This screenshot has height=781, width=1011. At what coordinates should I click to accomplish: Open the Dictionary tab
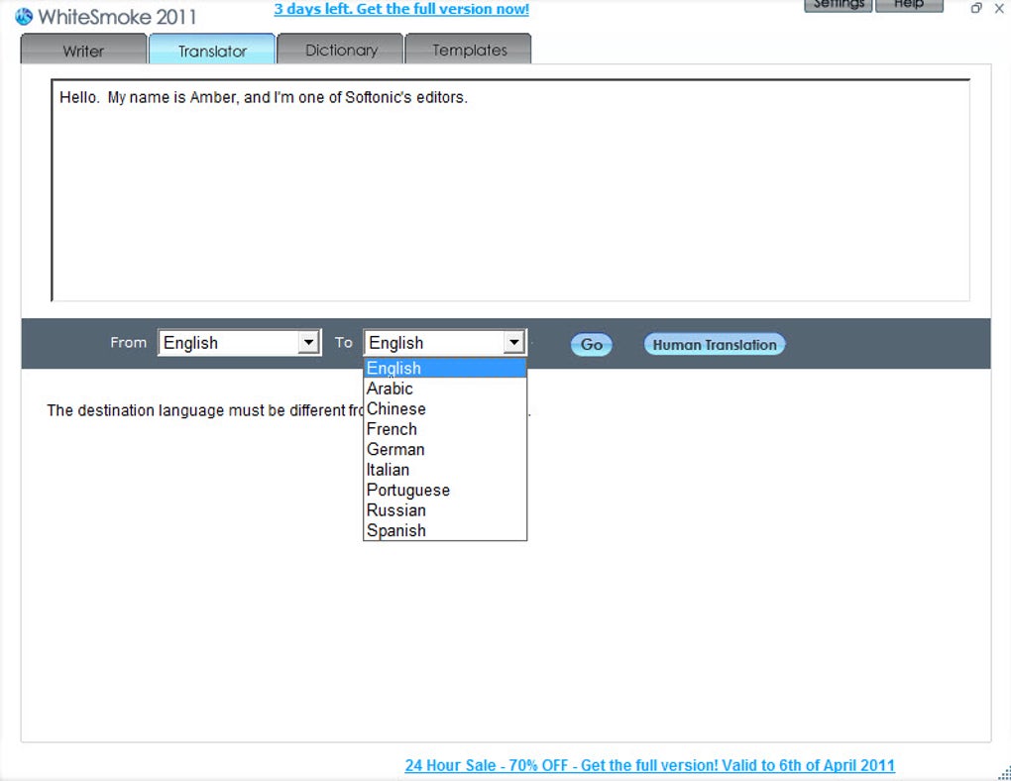341,50
